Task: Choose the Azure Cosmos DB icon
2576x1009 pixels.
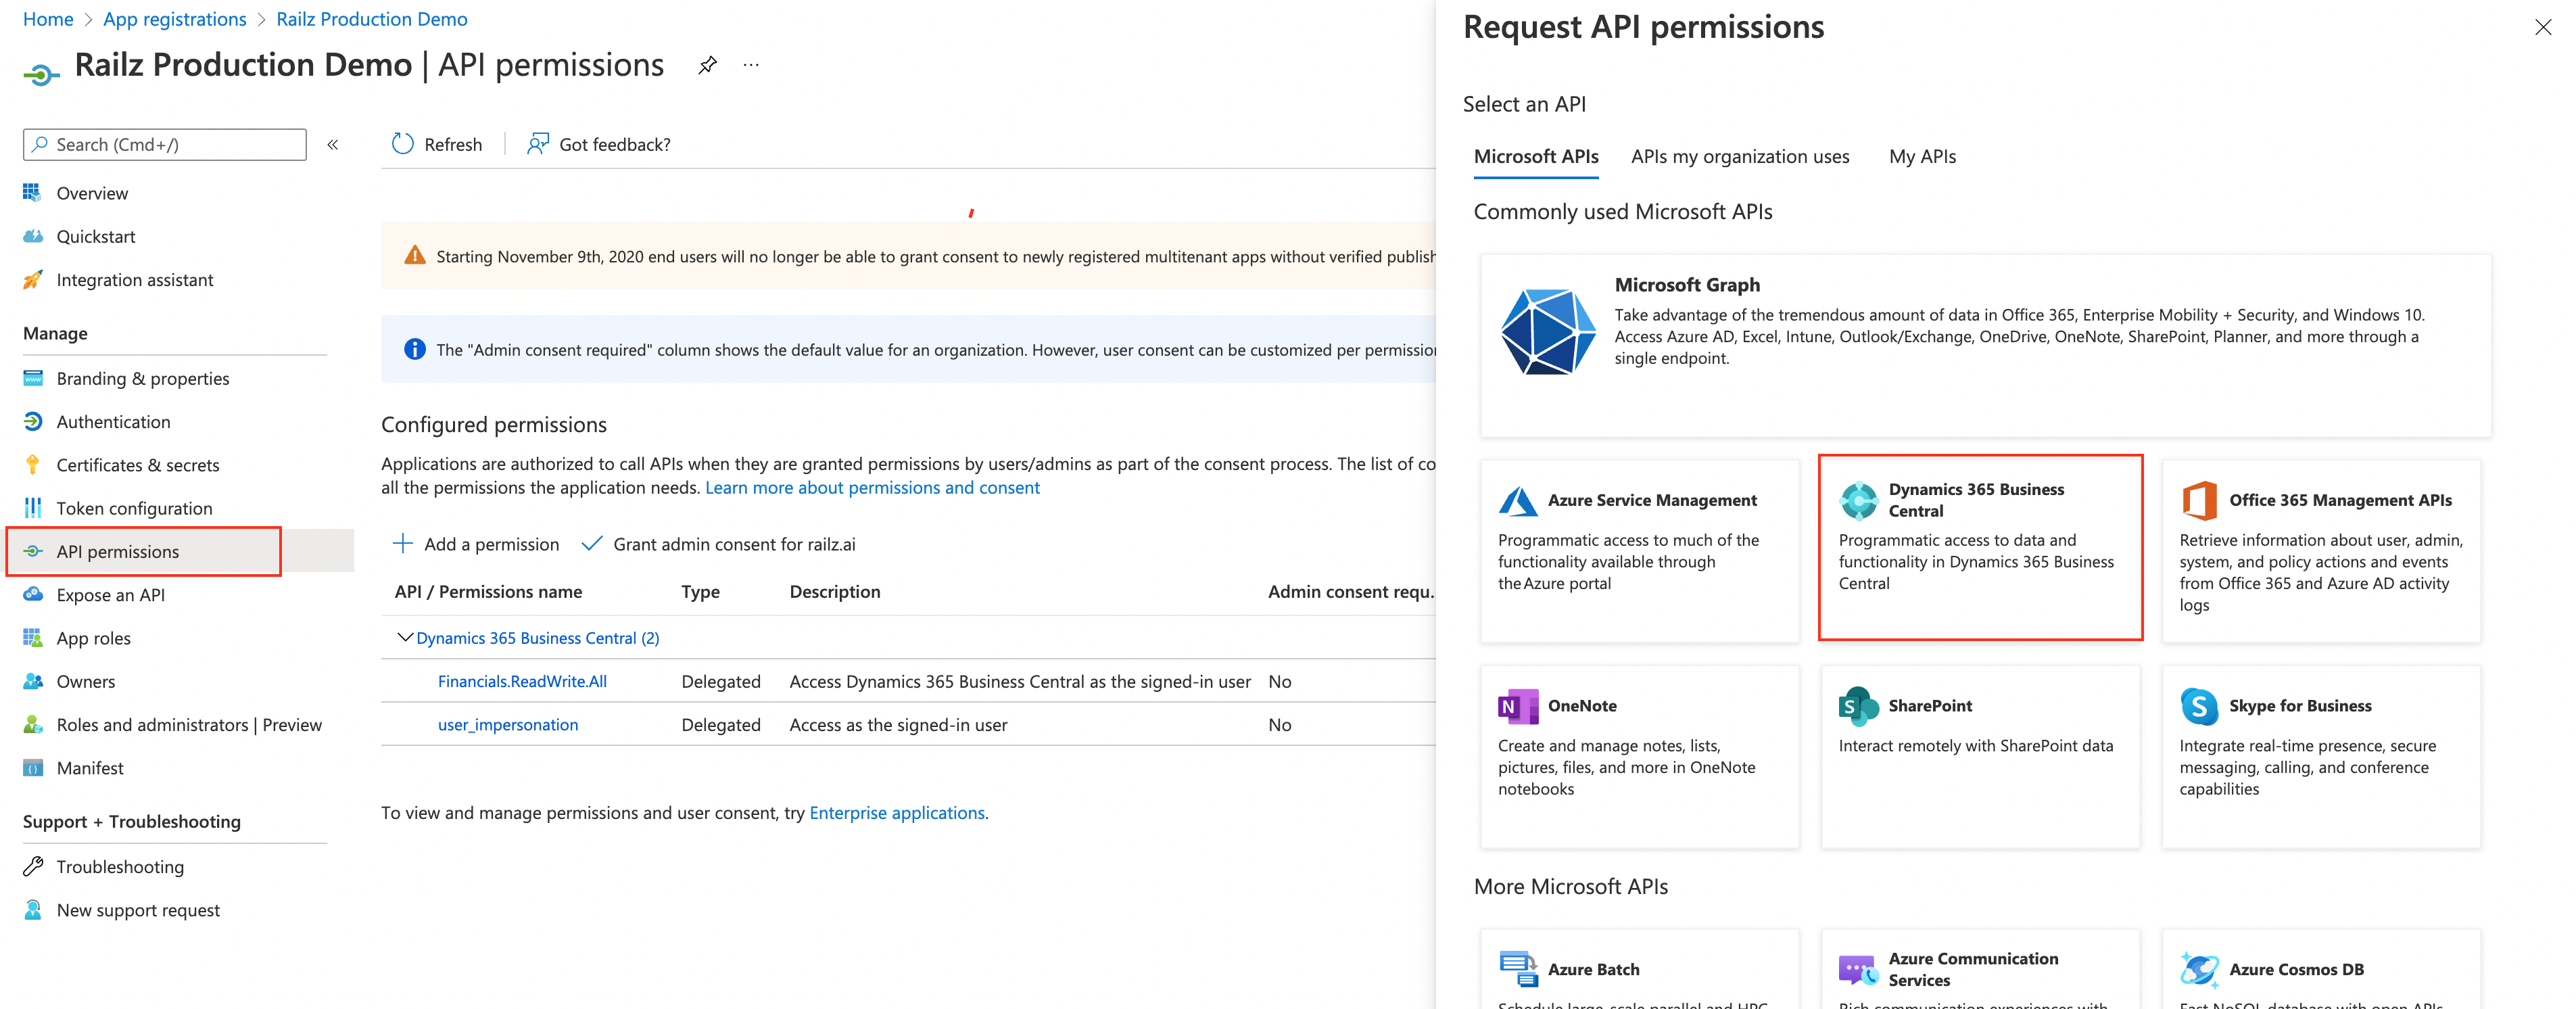Action: tap(2199, 969)
